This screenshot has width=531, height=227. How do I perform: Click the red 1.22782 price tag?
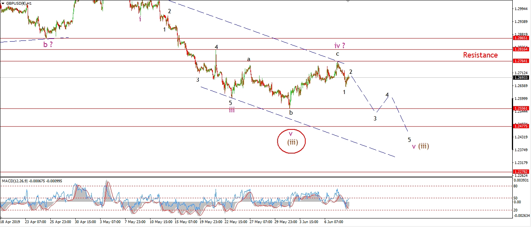pyautogui.click(x=521, y=171)
